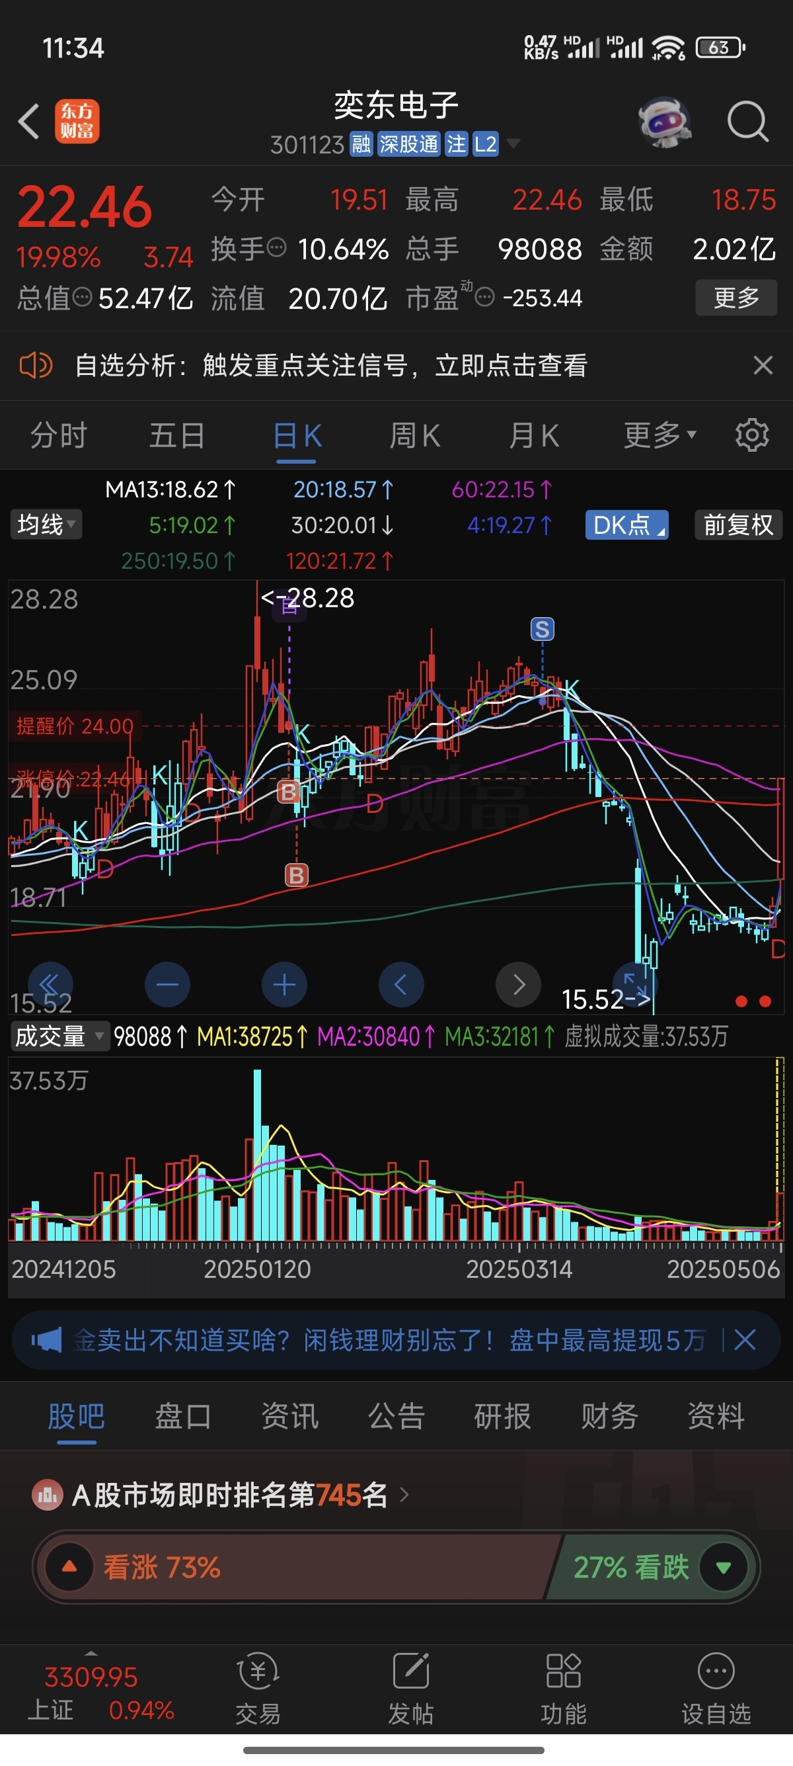Tap the 总值 info icon
Image resolution: width=793 pixels, height=1766 pixels.
tap(82, 298)
